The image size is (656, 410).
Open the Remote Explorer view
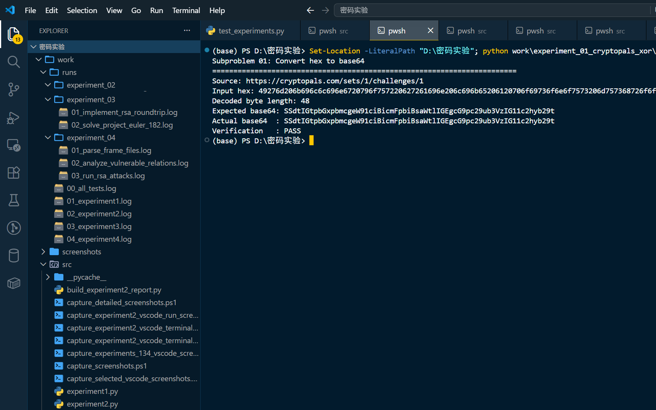point(14,145)
